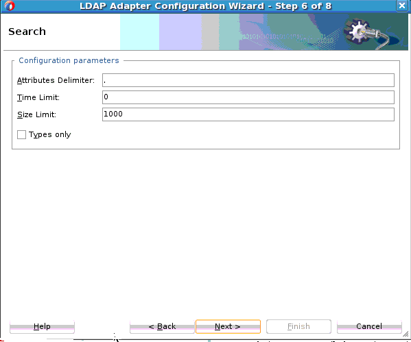Proceed with the Next > button

point(228,326)
